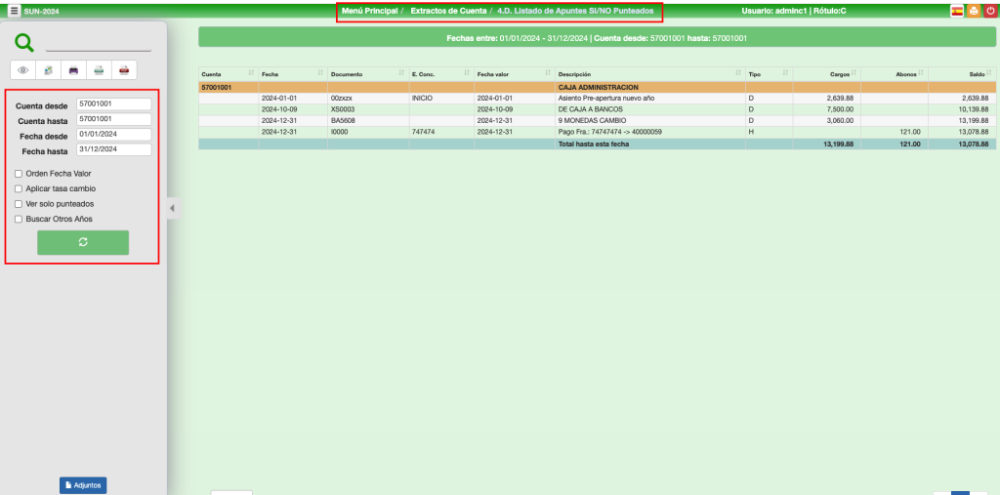Screen dimensions: 1000x495
Task: Collapse the left filter panel arrow
Action: tap(173, 208)
